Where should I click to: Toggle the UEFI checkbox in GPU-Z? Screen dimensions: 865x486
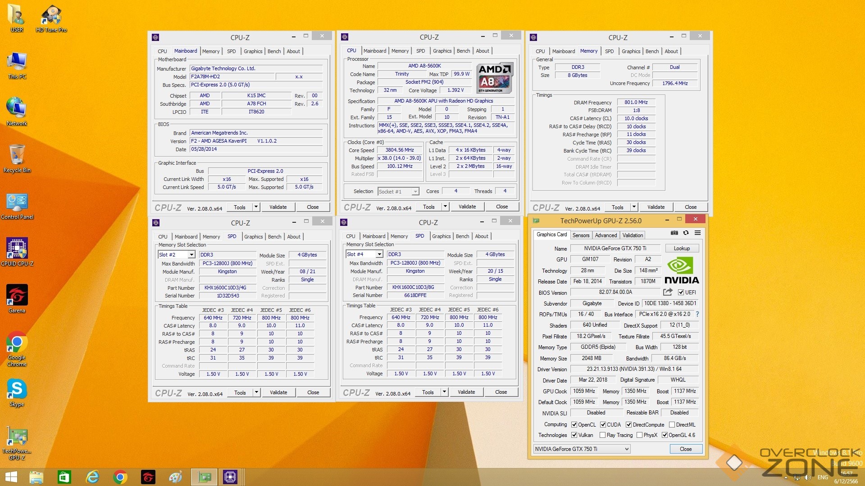point(681,292)
